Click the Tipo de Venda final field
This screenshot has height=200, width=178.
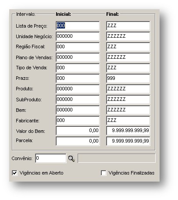pos(128,68)
